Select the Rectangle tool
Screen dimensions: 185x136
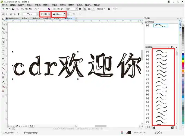3,46
